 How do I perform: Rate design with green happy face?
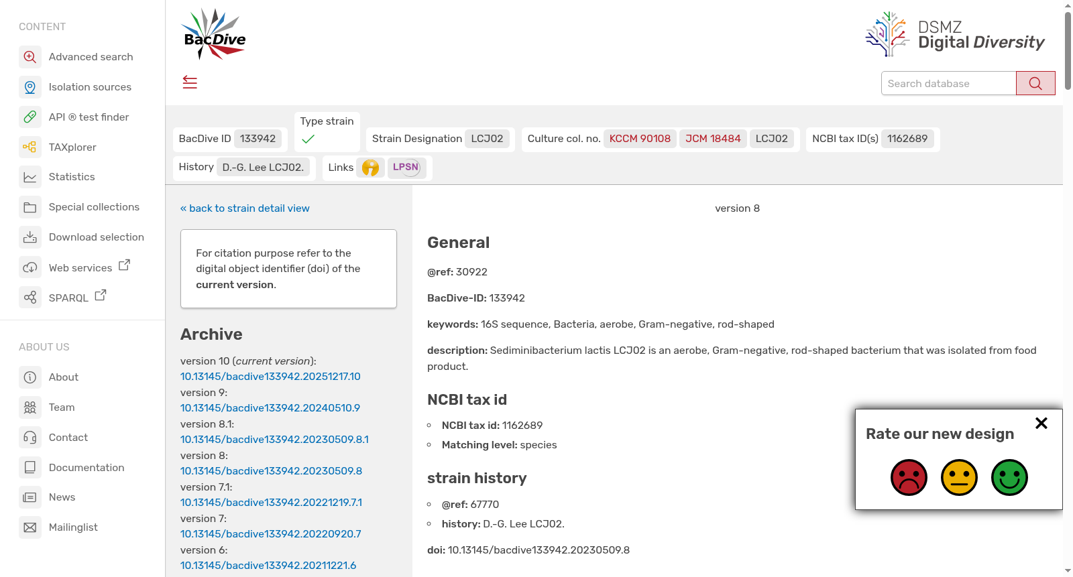pos(1009,477)
